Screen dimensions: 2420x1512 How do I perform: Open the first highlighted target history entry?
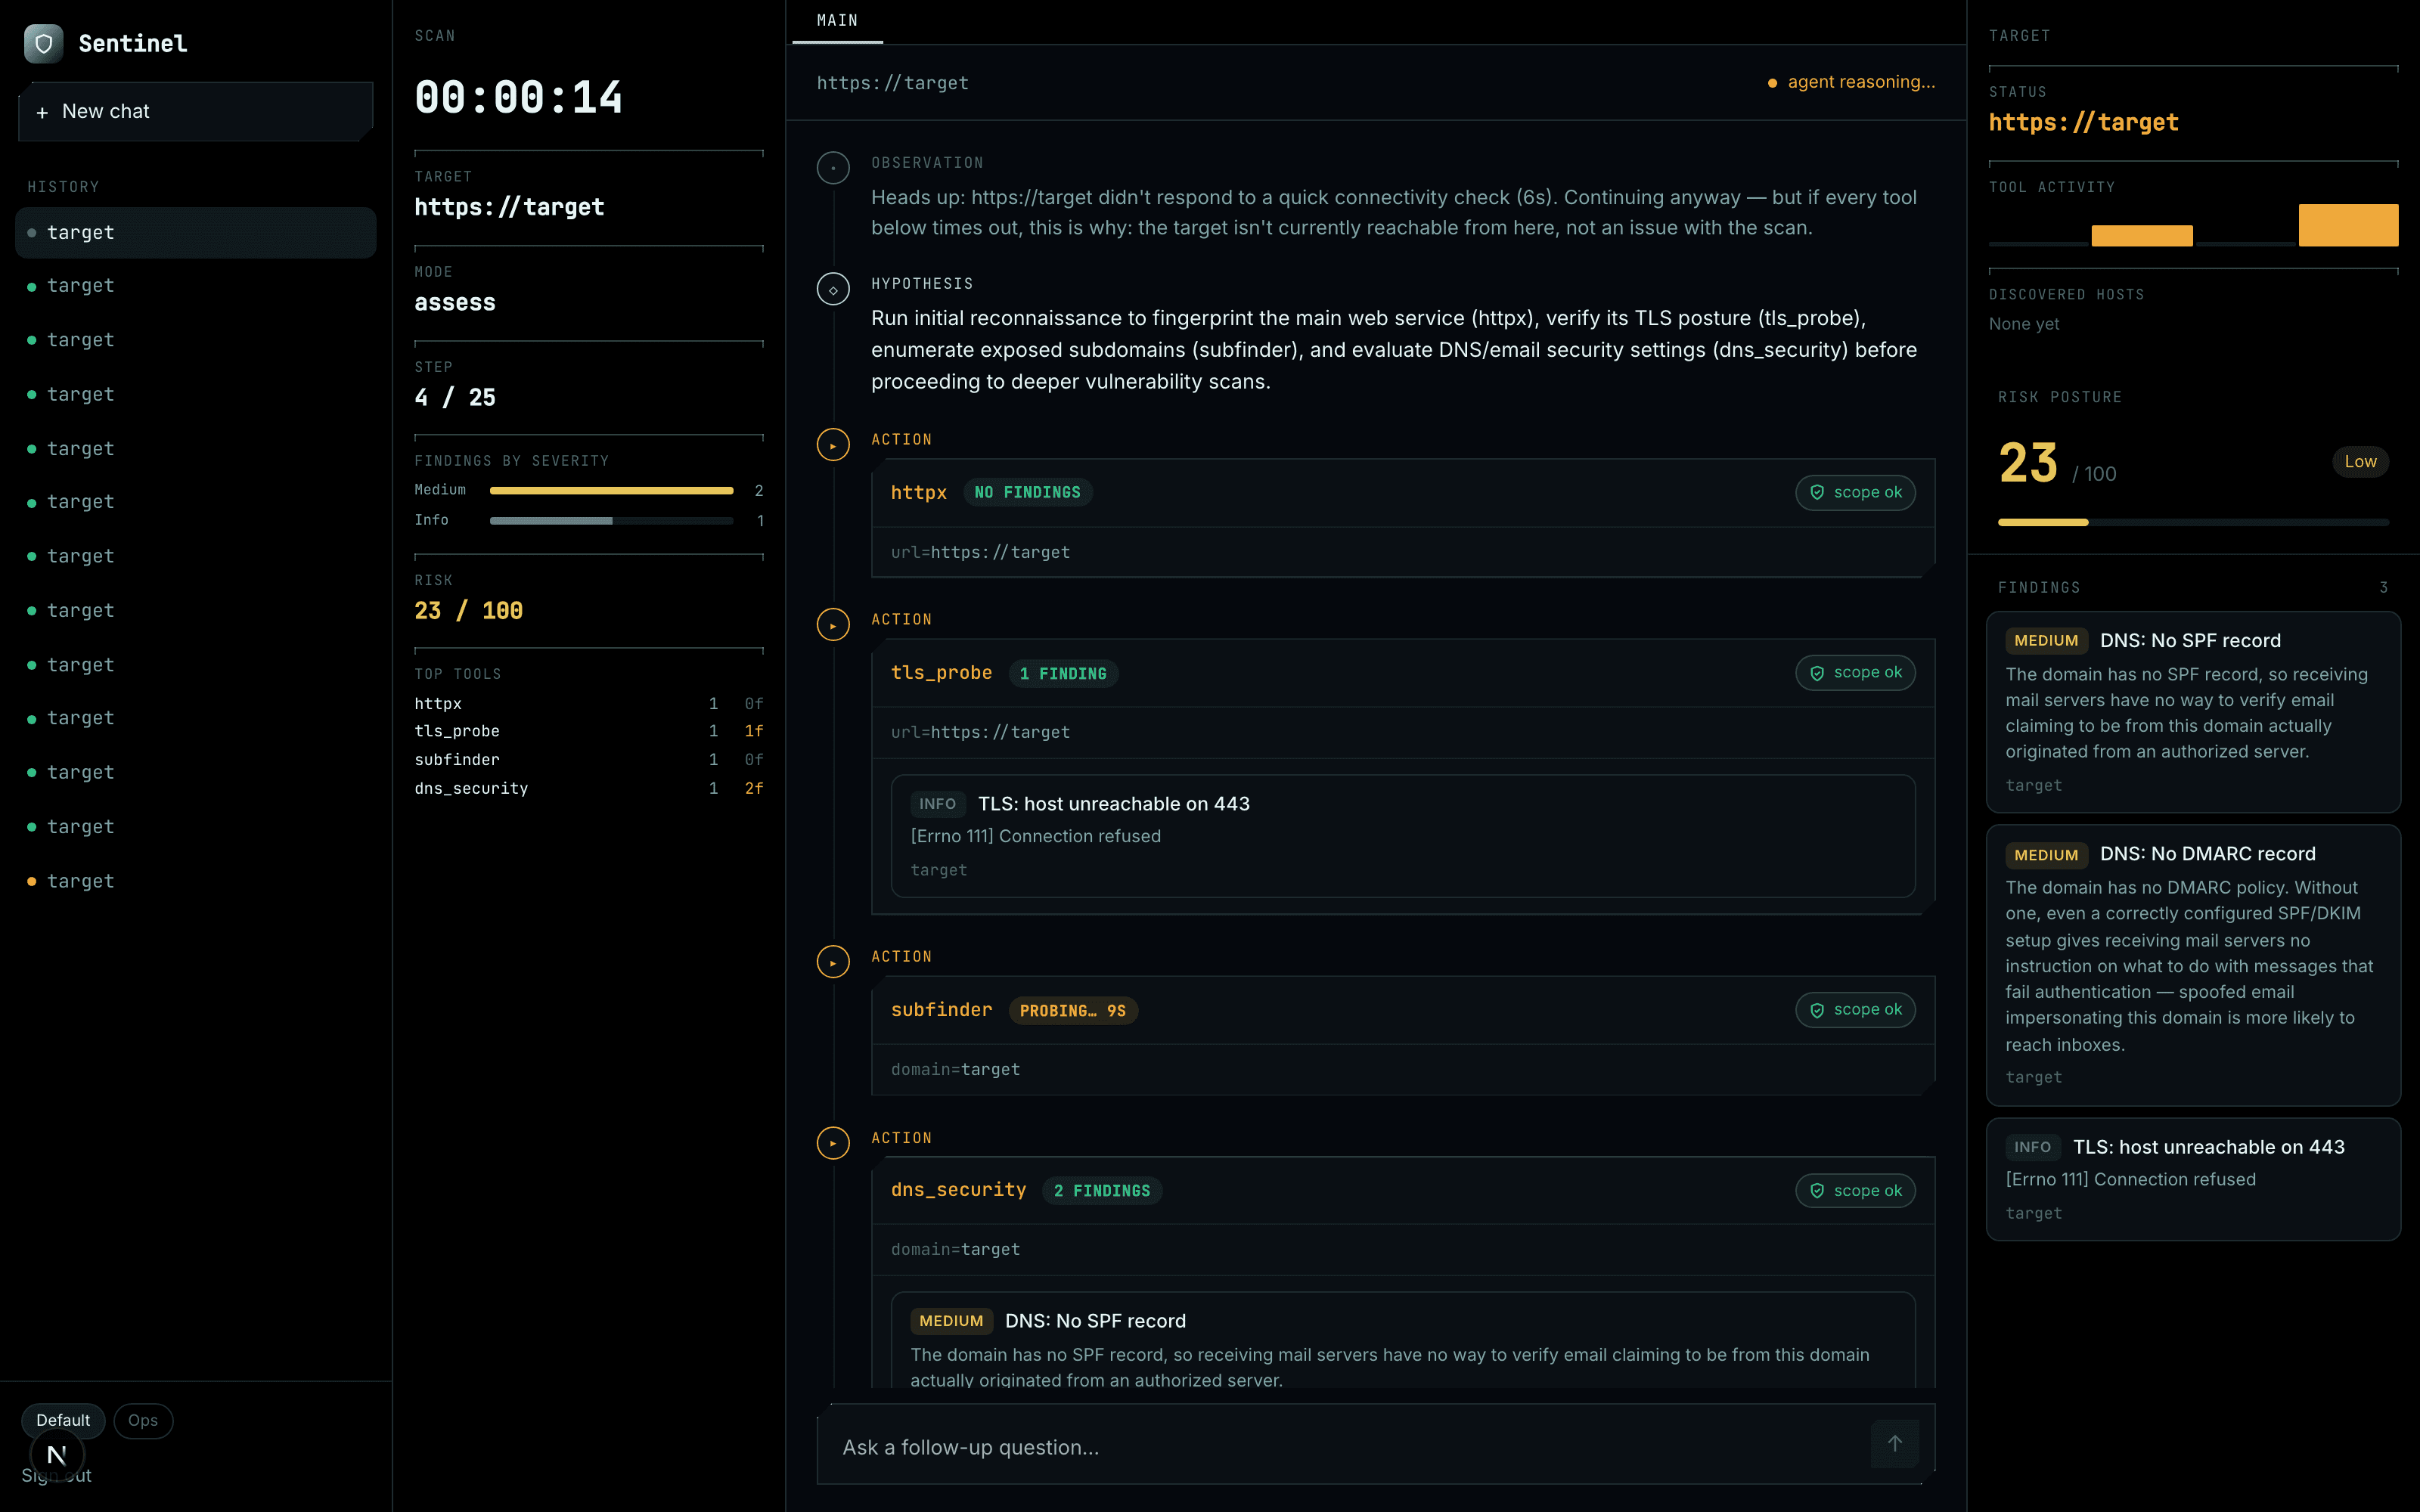(196, 232)
